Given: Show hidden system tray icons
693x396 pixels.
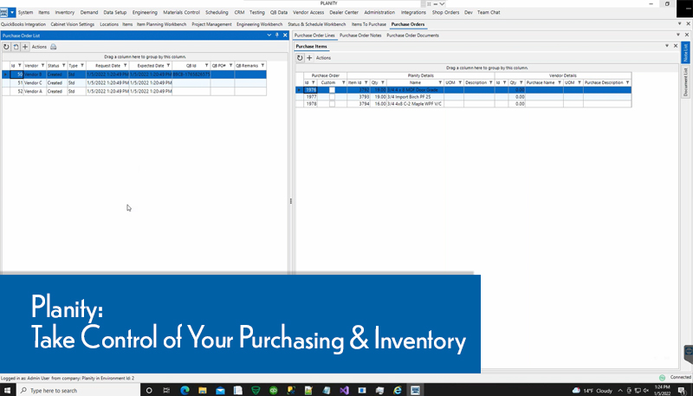Looking at the screenshot, I should [x=620, y=390].
